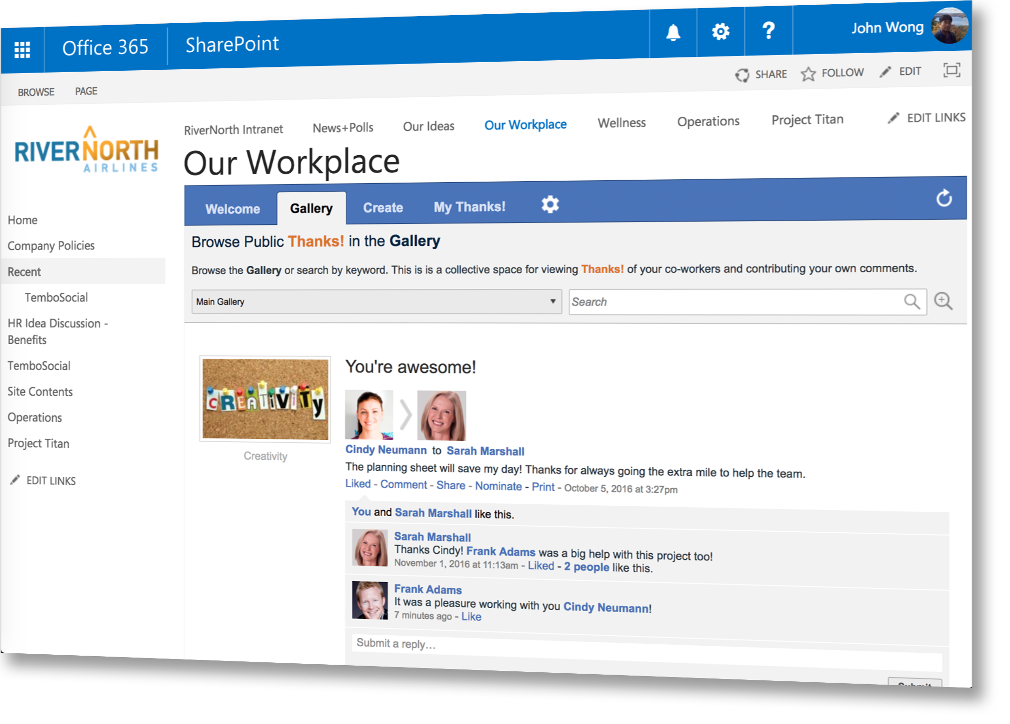Click Sarah Marshall's recipient photo
Screen dimensions: 1010x724
click(441, 416)
